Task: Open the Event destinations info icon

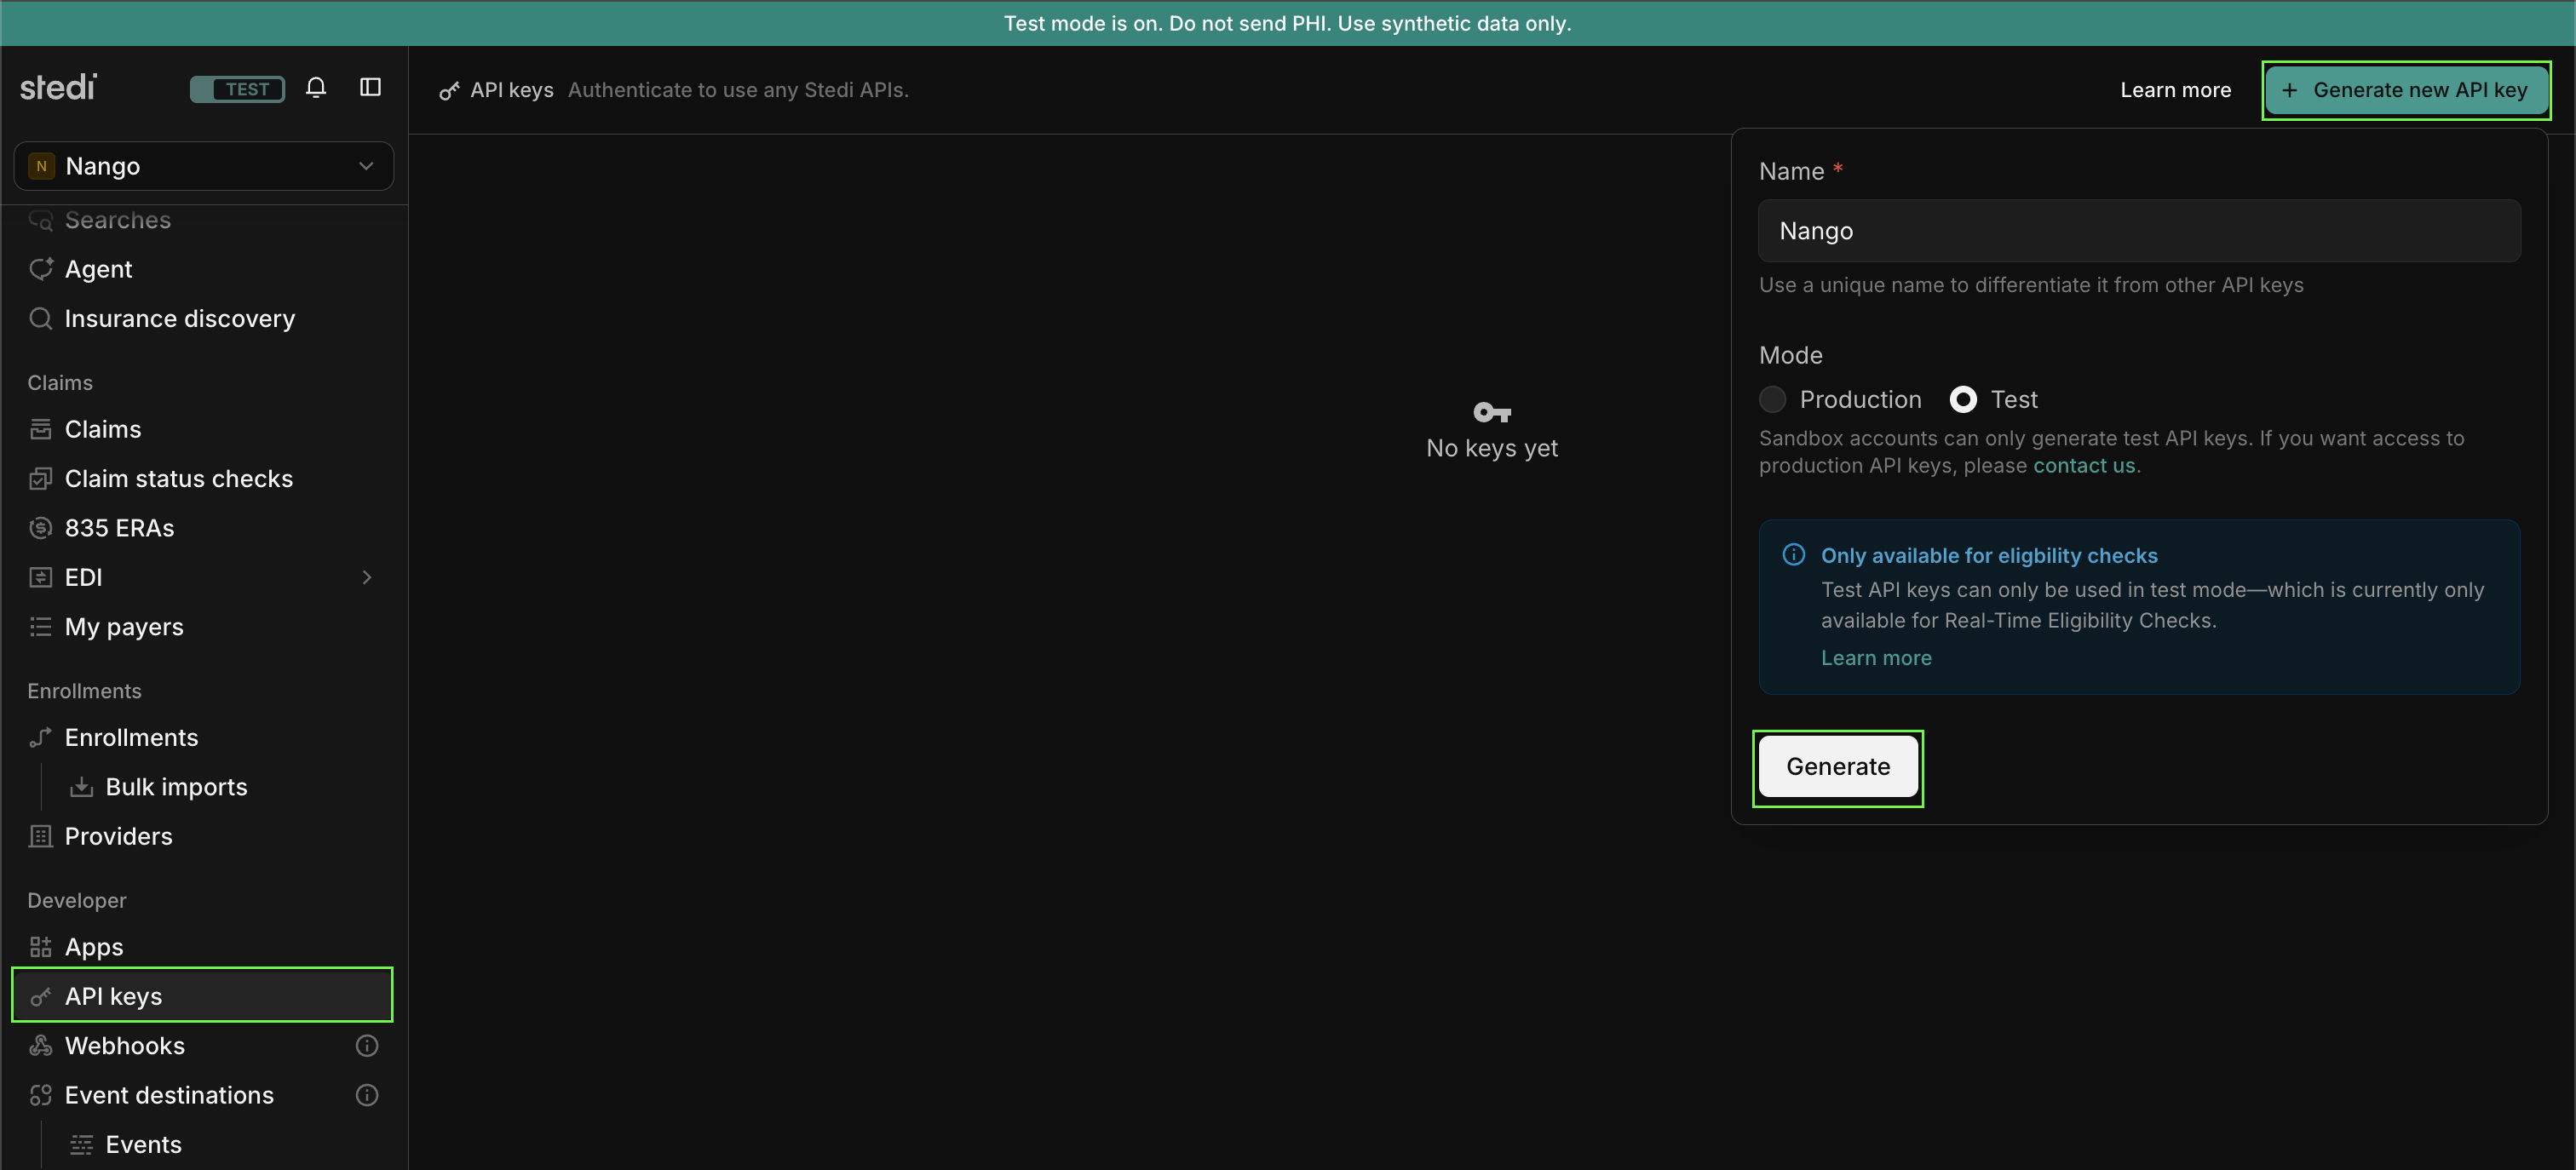Action: click(x=367, y=1095)
